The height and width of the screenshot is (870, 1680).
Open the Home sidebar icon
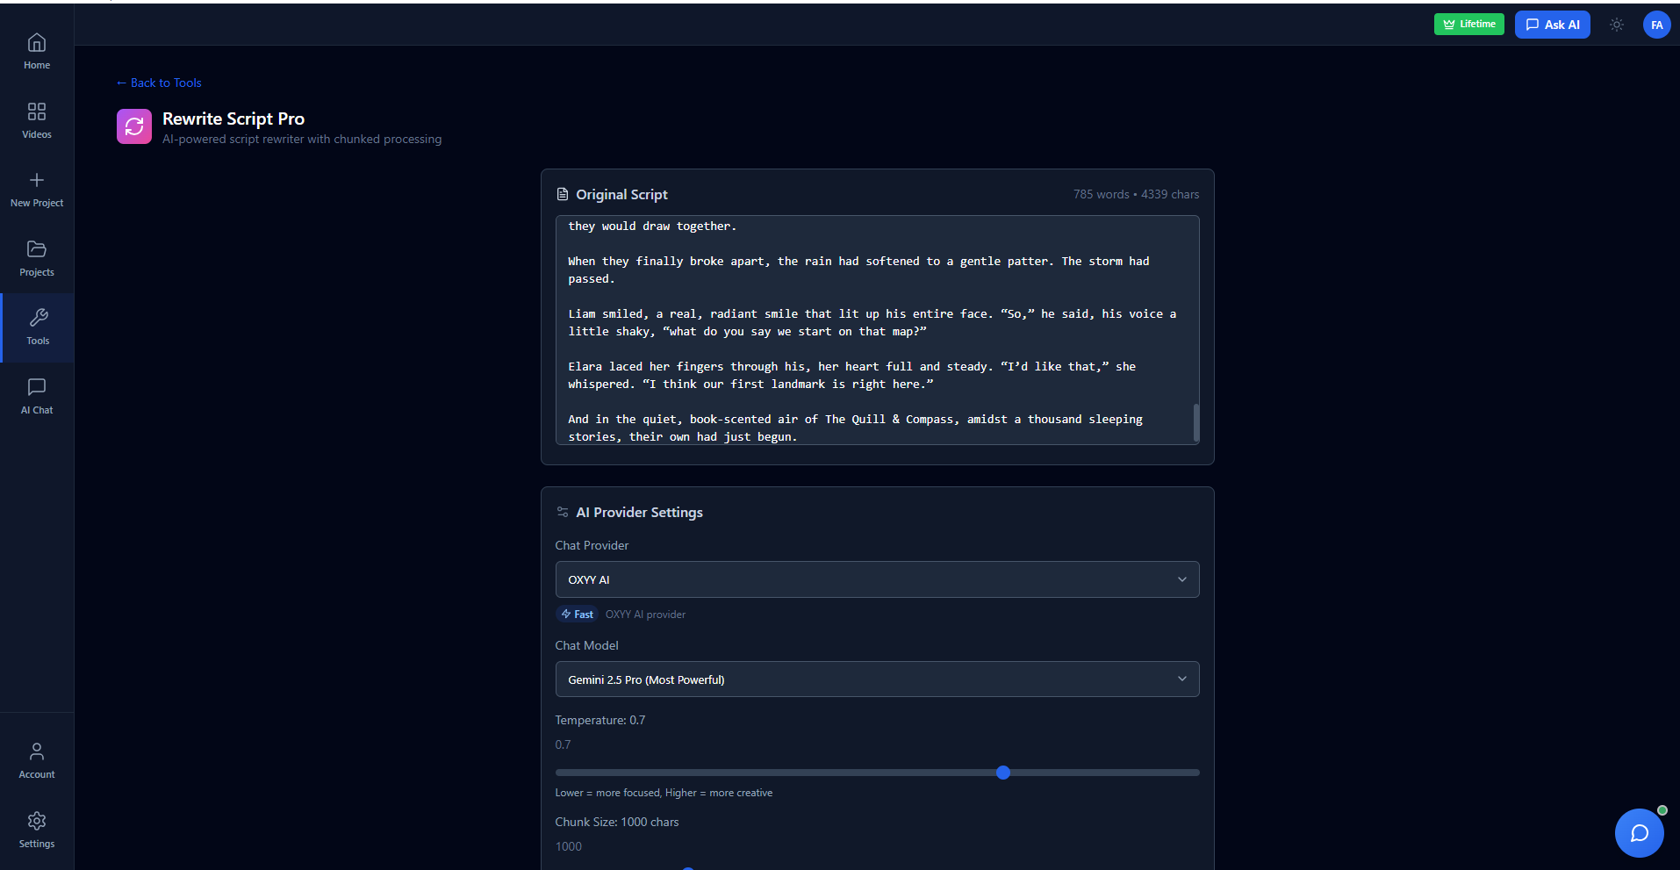click(37, 43)
